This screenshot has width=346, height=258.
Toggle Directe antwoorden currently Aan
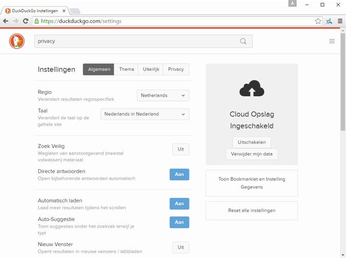pos(179,174)
